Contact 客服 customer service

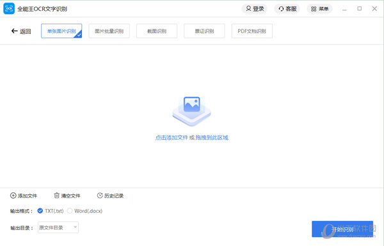[x=287, y=9]
